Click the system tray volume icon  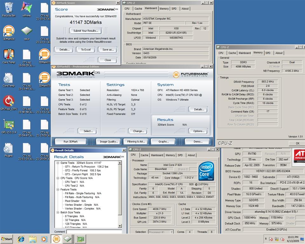pyautogui.click(x=282, y=239)
